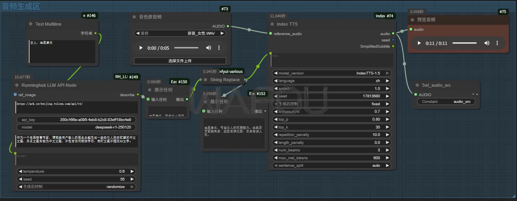The height and width of the screenshot is (201, 517).
Task: Click the #75 badge on 预览音频 node
Action: [503, 11]
